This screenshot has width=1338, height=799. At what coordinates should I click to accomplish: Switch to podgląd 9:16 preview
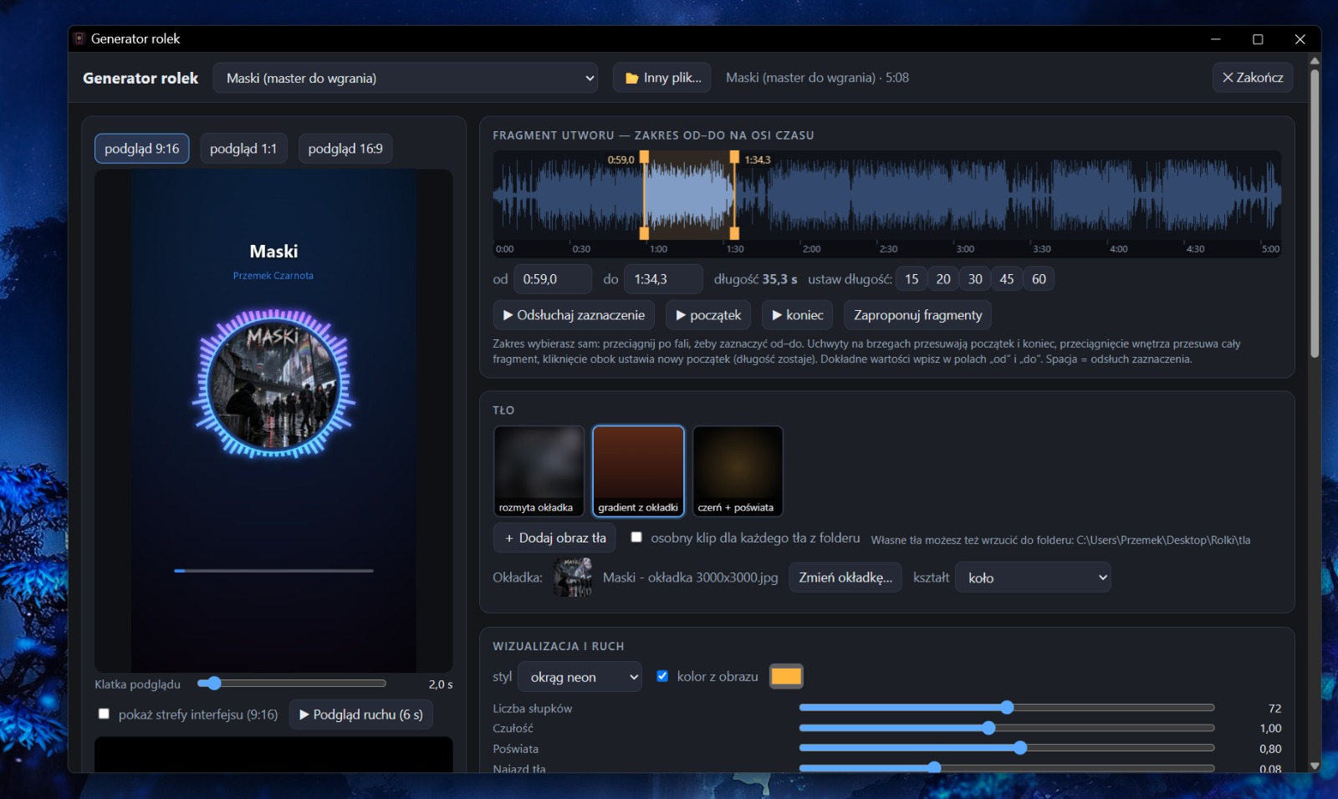pyautogui.click(x=142, y=149)
